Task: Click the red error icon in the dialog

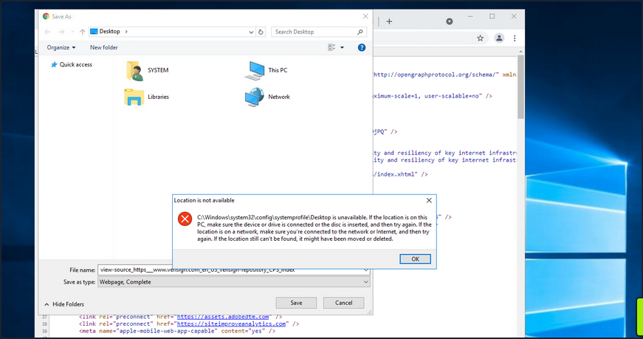Action: tap(185, 219)
